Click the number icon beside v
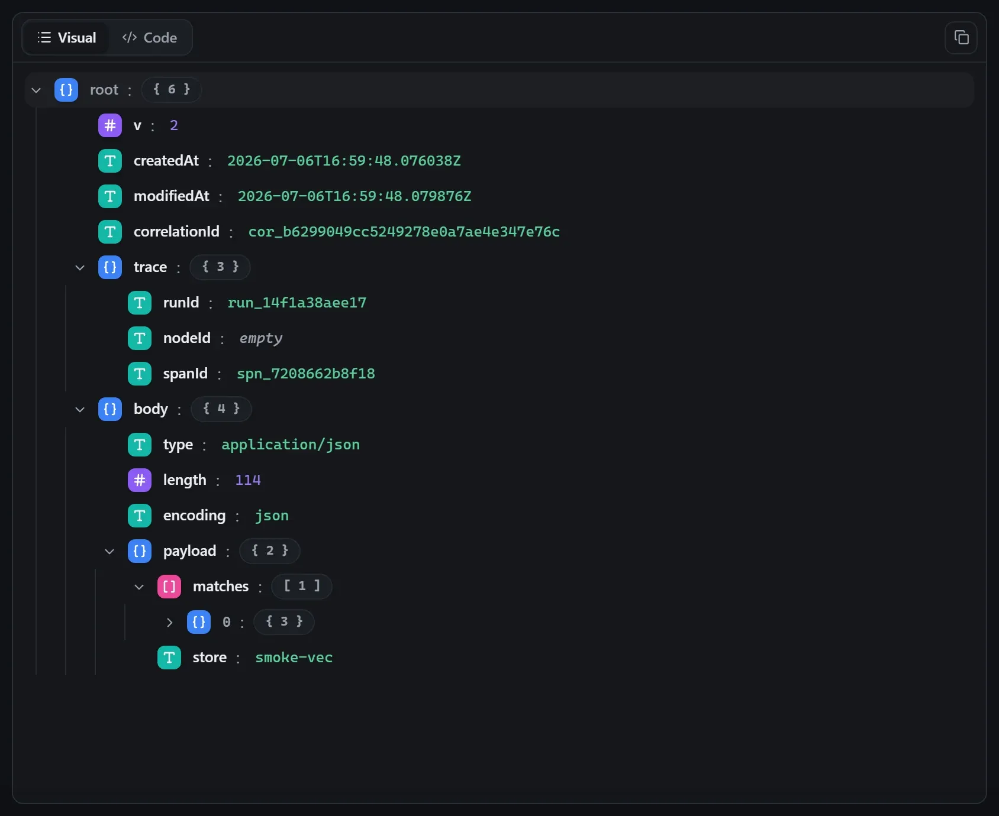The width and height of the screenshot is (999, 816). tap(110, 125)
